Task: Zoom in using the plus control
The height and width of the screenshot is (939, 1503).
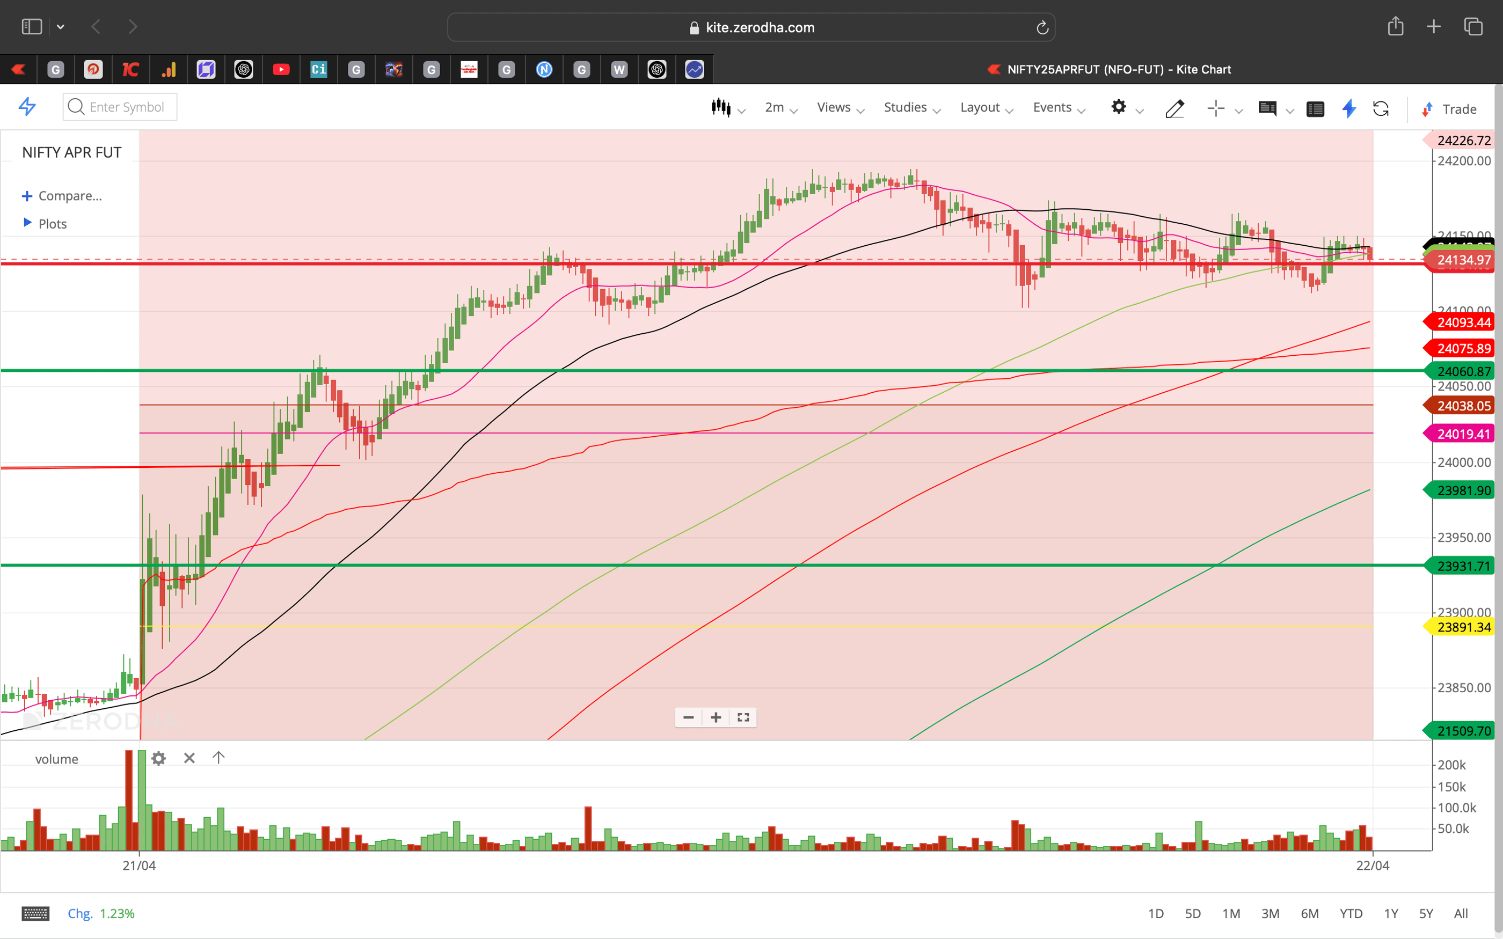Action: pyautogui.click(x=716, y=717)
